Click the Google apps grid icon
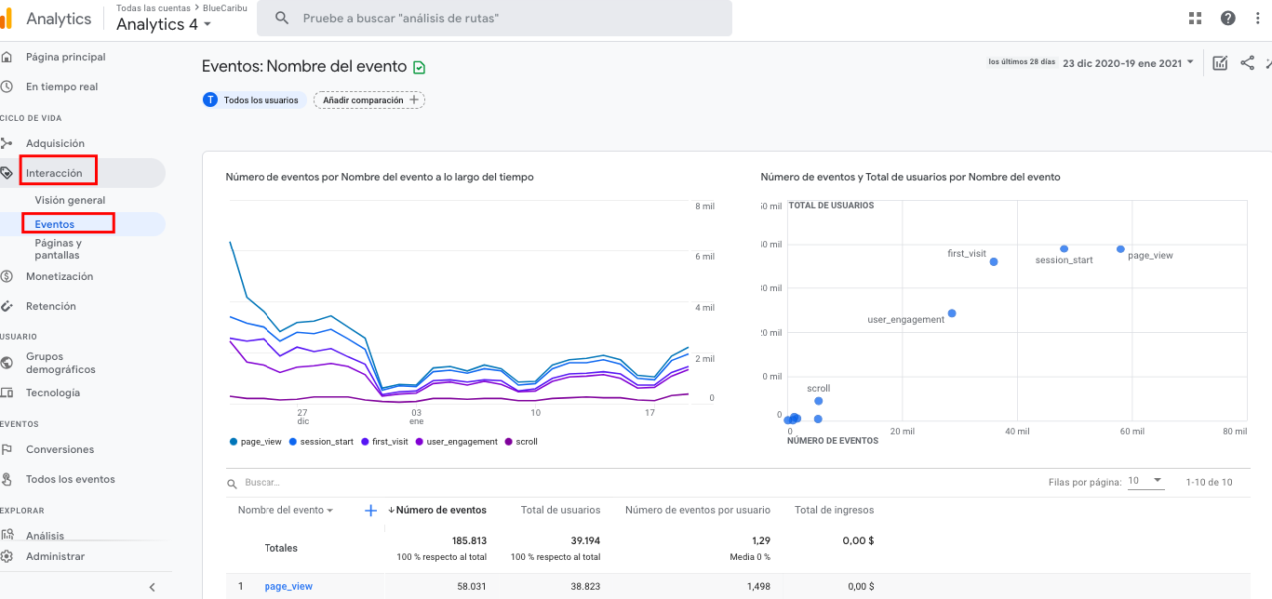 (1195, 18)
